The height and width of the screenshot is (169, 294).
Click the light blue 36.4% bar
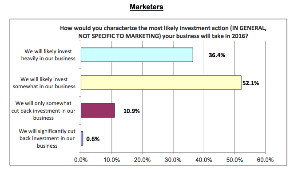(x=137, y=55)
